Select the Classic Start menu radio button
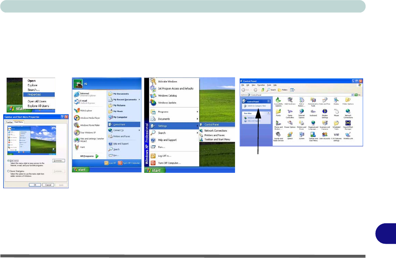Screen dimensions: 396x258 click(x=8, y=171)
